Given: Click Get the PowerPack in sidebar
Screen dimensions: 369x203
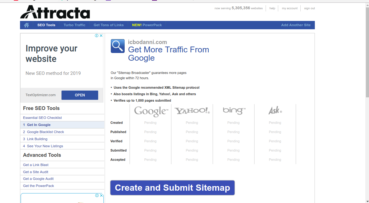Looking at the screenshot, I should coord(38,186).
